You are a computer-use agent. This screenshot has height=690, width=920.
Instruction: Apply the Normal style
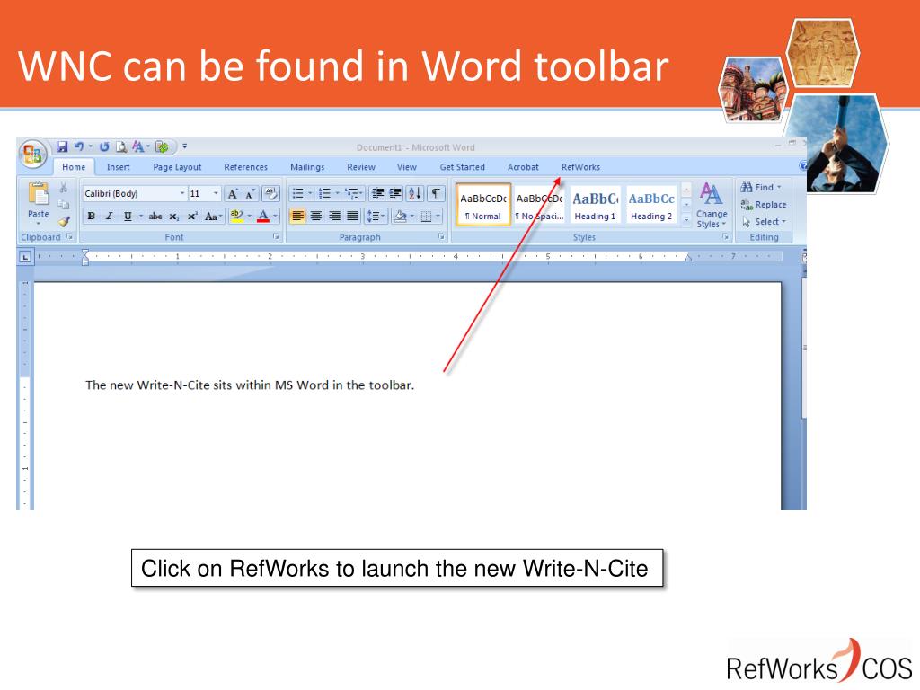pos(482,205)
